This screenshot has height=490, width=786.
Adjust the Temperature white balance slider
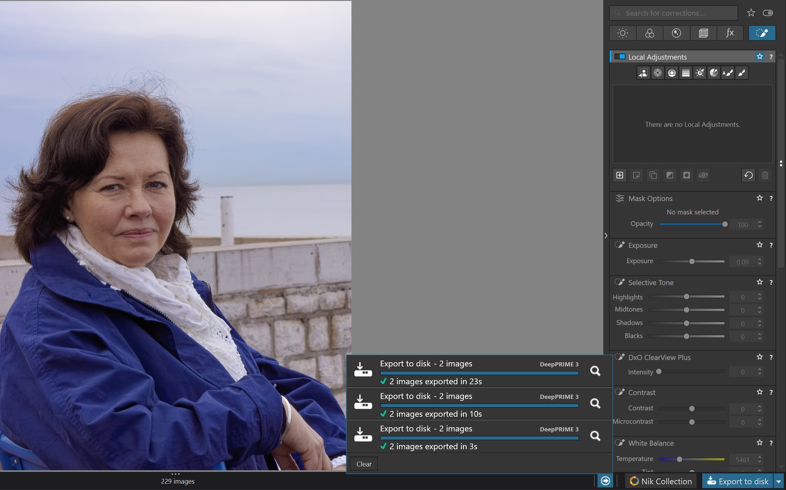click(679, 459)
